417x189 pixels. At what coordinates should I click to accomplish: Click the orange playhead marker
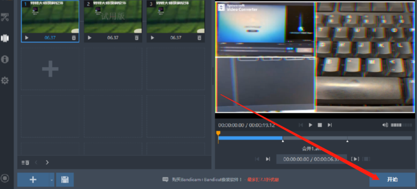point(218,134)
